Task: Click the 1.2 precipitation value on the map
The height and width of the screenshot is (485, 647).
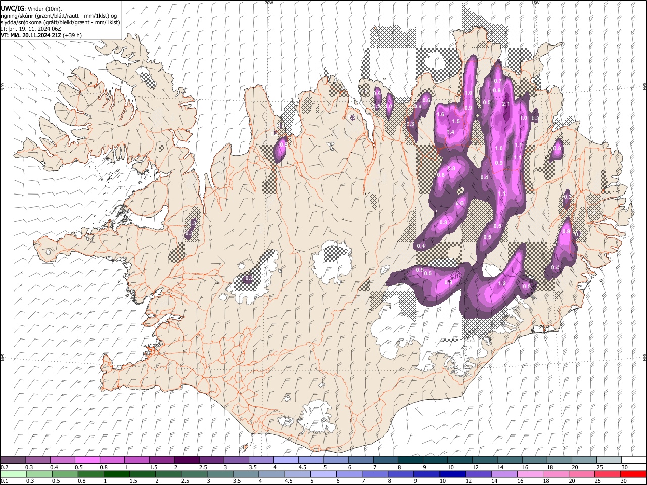Action: (x=502, y=284)
